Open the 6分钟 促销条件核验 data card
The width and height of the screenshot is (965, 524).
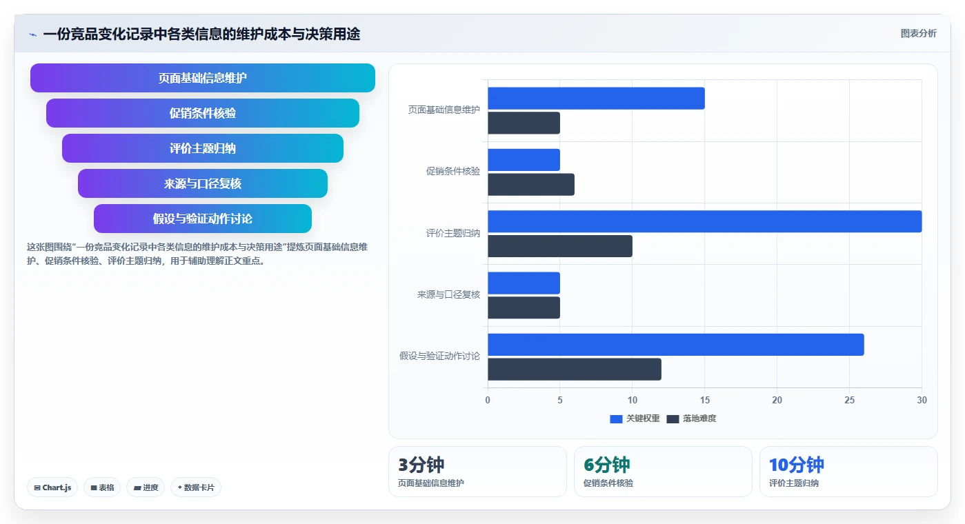tap(663, 472)
